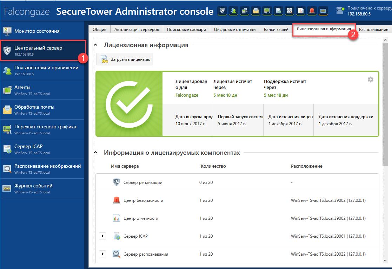Click the Количество column header

pos(213,166)
